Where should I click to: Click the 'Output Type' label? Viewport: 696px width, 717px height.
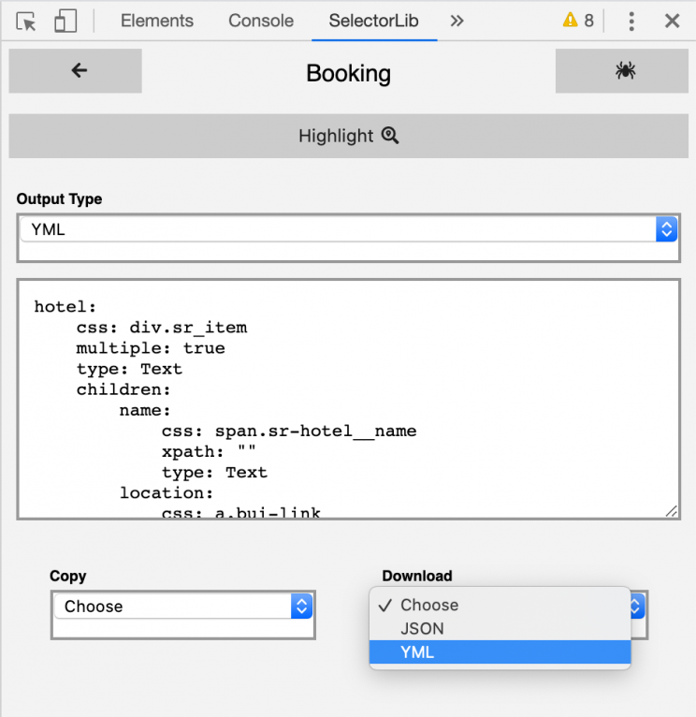[x=60, y=199]
